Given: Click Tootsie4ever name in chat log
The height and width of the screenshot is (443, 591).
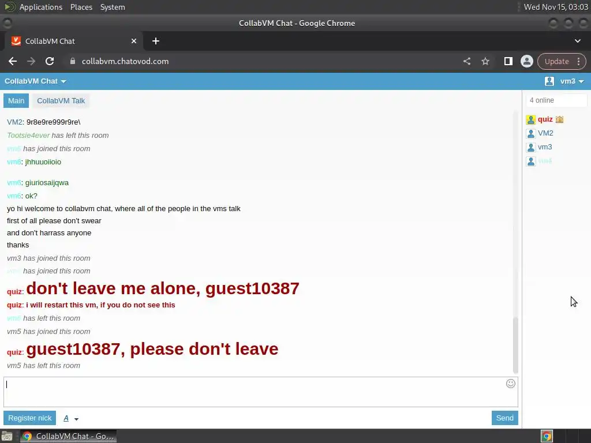Looking at the screenshot, I should click(x=28, y=136).
